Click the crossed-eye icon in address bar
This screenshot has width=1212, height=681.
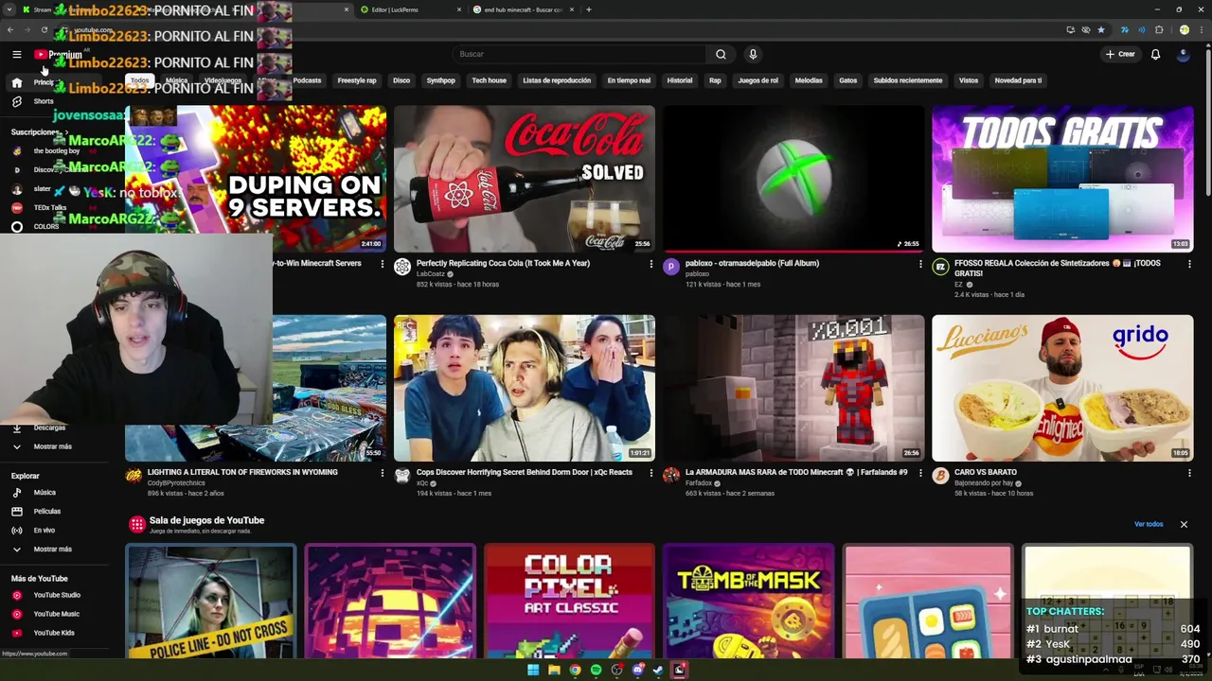click(1085, 29)
